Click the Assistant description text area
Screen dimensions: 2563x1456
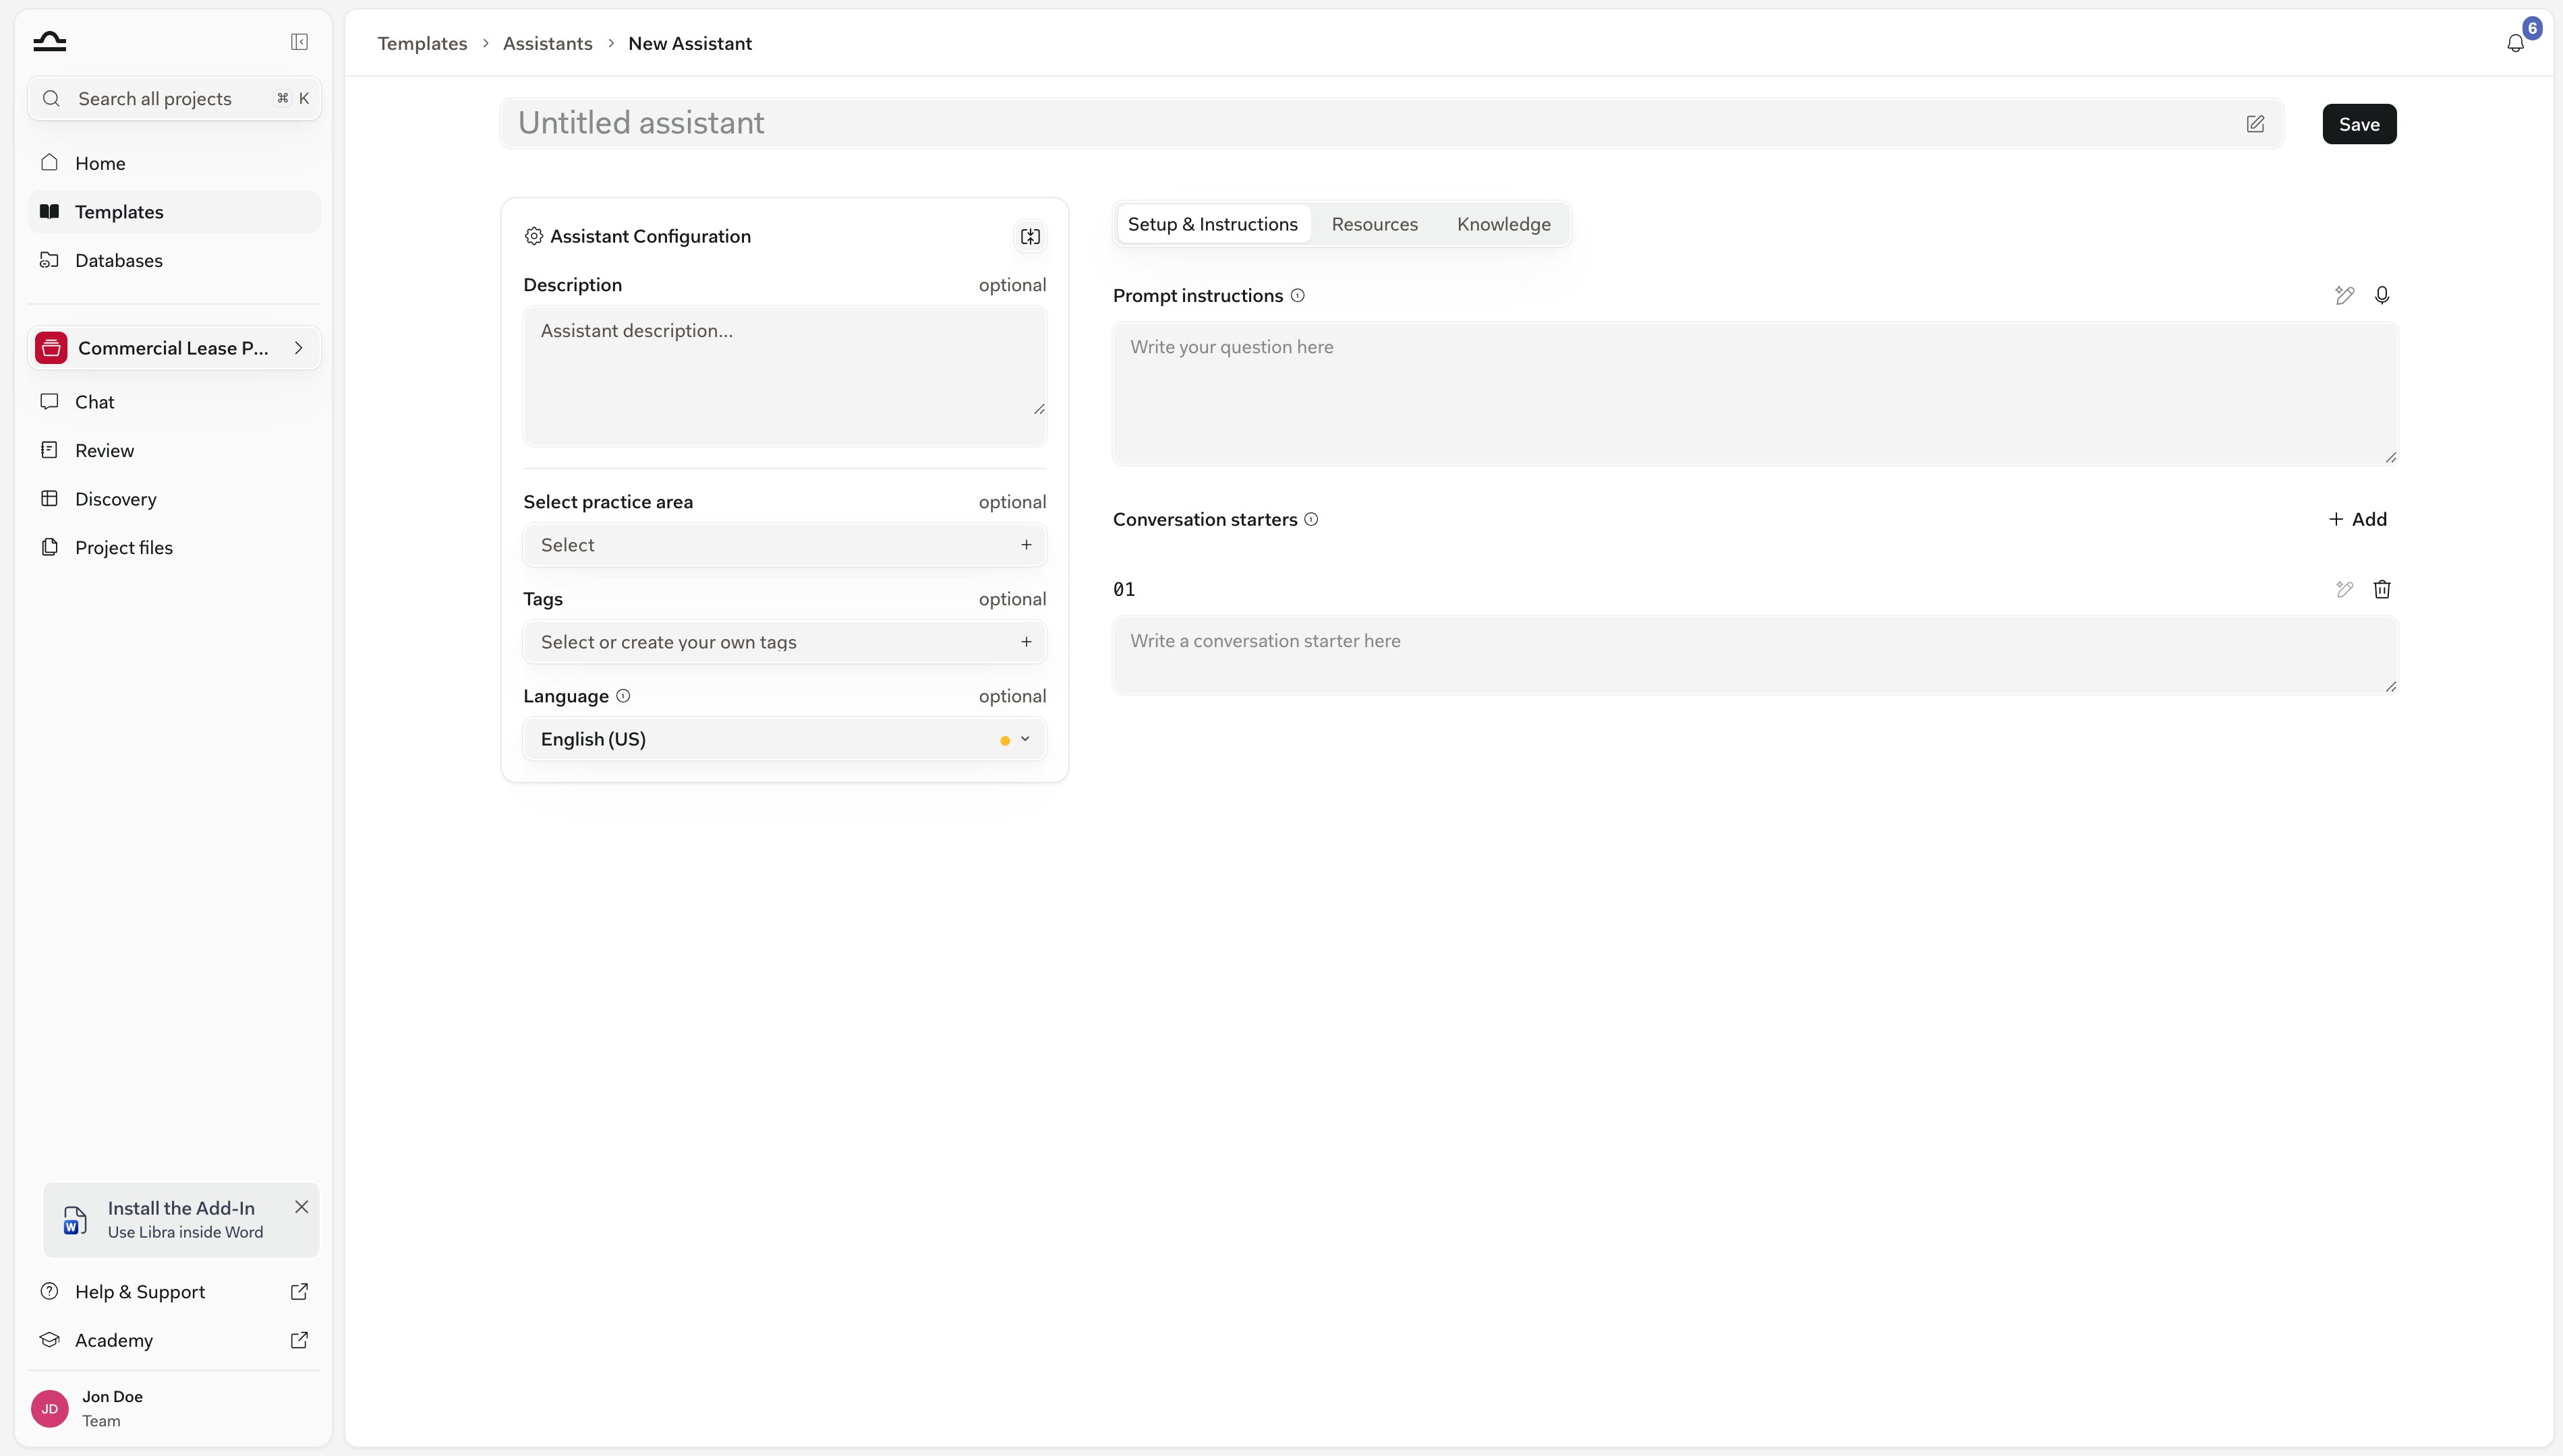click(x=784, y=375)
